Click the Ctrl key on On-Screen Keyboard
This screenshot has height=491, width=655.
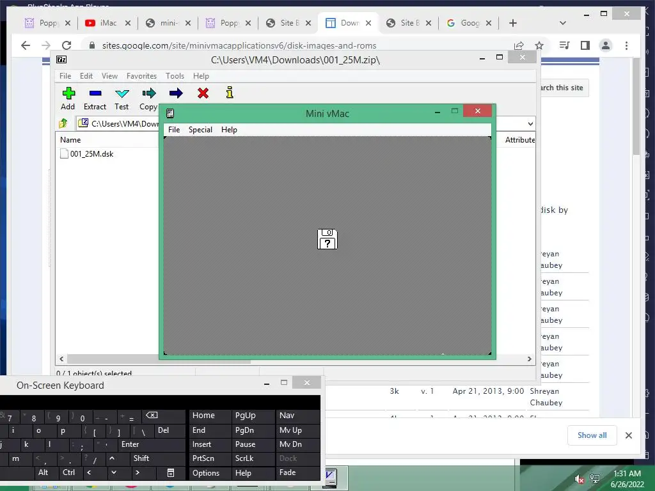[69, 472]
